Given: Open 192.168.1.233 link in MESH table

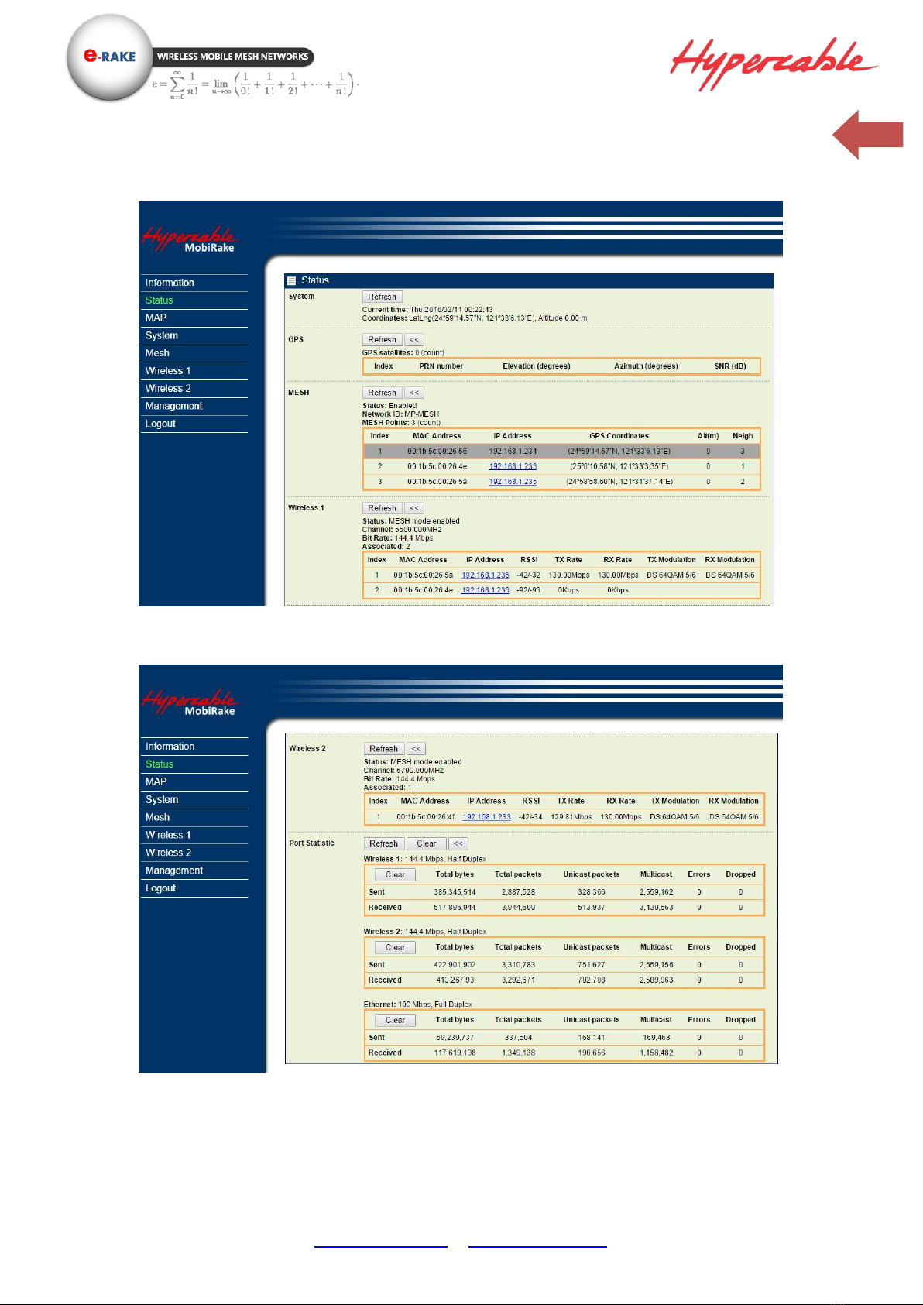Looking at the screenshot, I should 513,466.
